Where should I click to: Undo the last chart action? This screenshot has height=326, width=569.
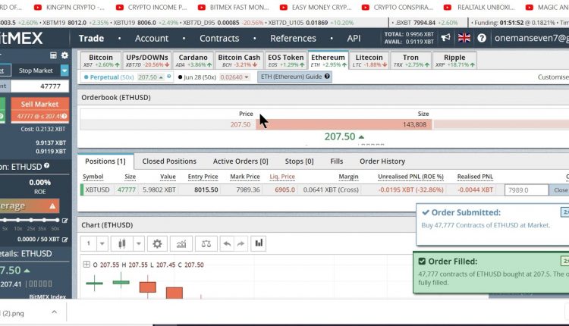[227, 243]
